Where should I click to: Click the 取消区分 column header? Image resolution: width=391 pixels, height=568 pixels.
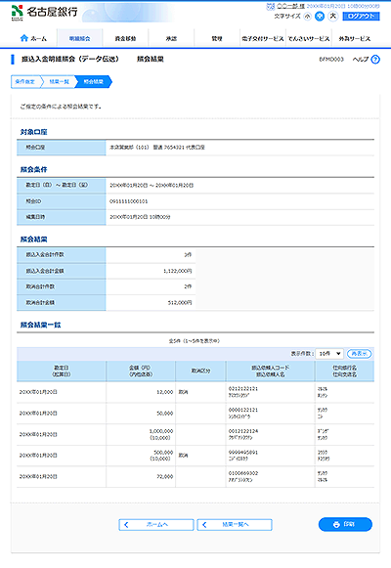coord(201,371)
